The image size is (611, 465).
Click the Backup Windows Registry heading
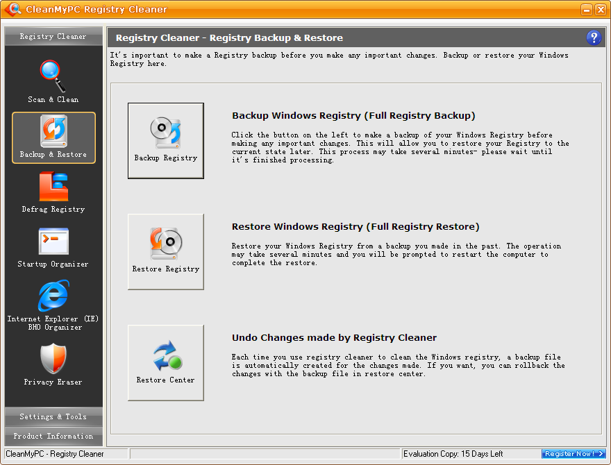pos(353,116)
